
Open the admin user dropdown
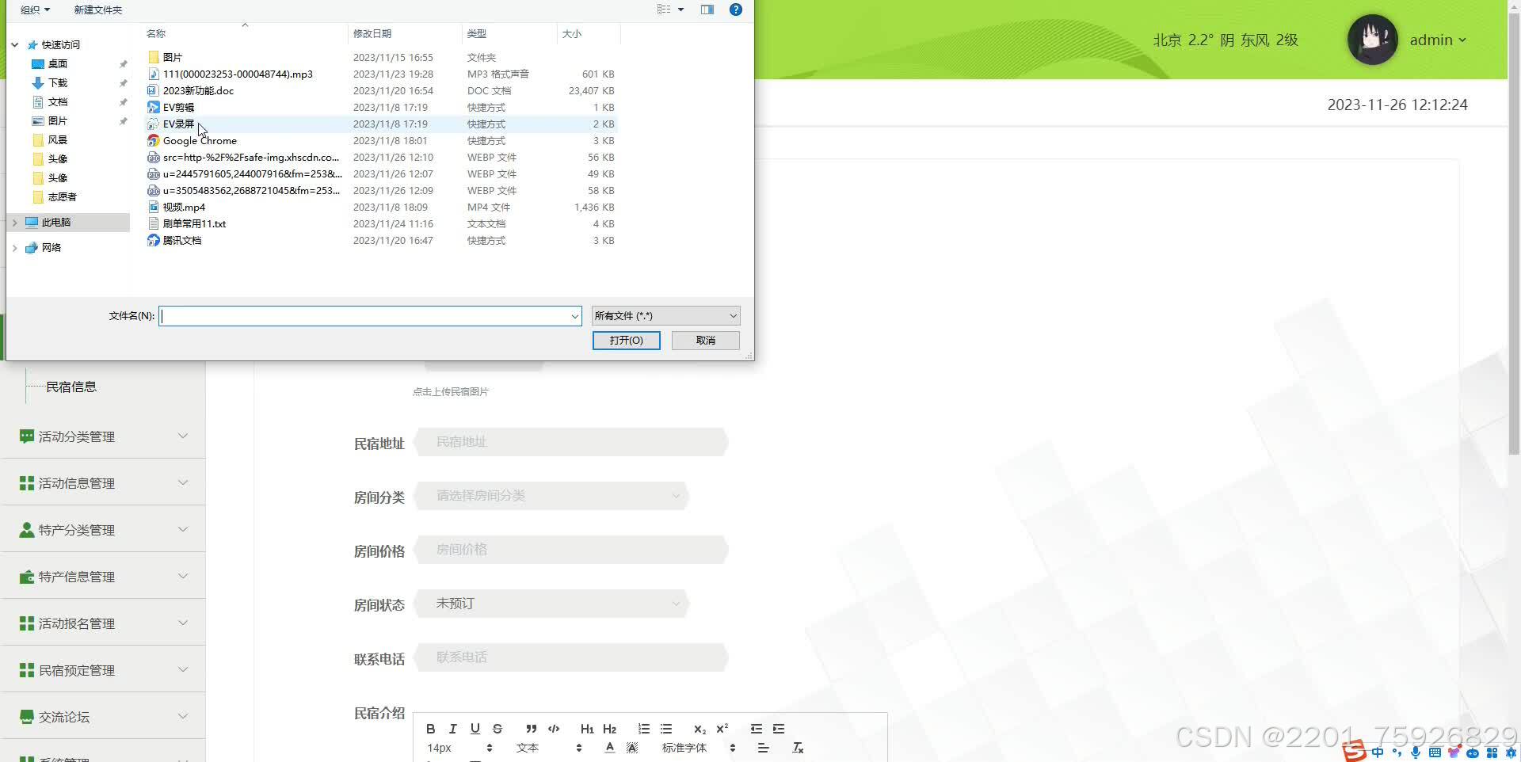click(1438, 40)
